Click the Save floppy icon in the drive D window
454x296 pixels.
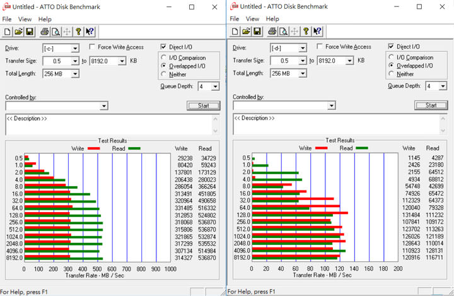pos(257,32)
